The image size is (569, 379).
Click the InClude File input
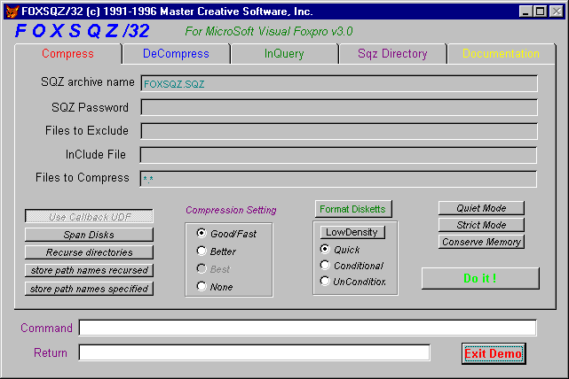click(x=338, y=155)
